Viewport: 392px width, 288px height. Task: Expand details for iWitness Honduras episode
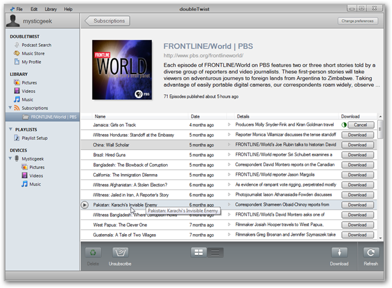(229, 134)
